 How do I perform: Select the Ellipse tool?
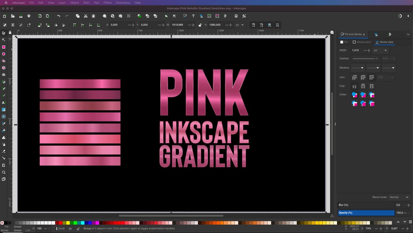pos(3,54)
